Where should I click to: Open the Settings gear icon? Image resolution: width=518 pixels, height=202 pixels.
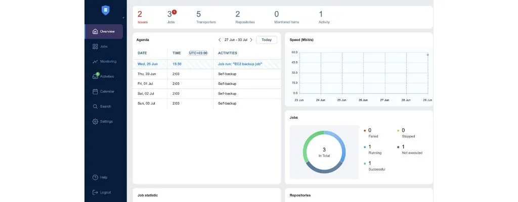(x=95, y=122)
